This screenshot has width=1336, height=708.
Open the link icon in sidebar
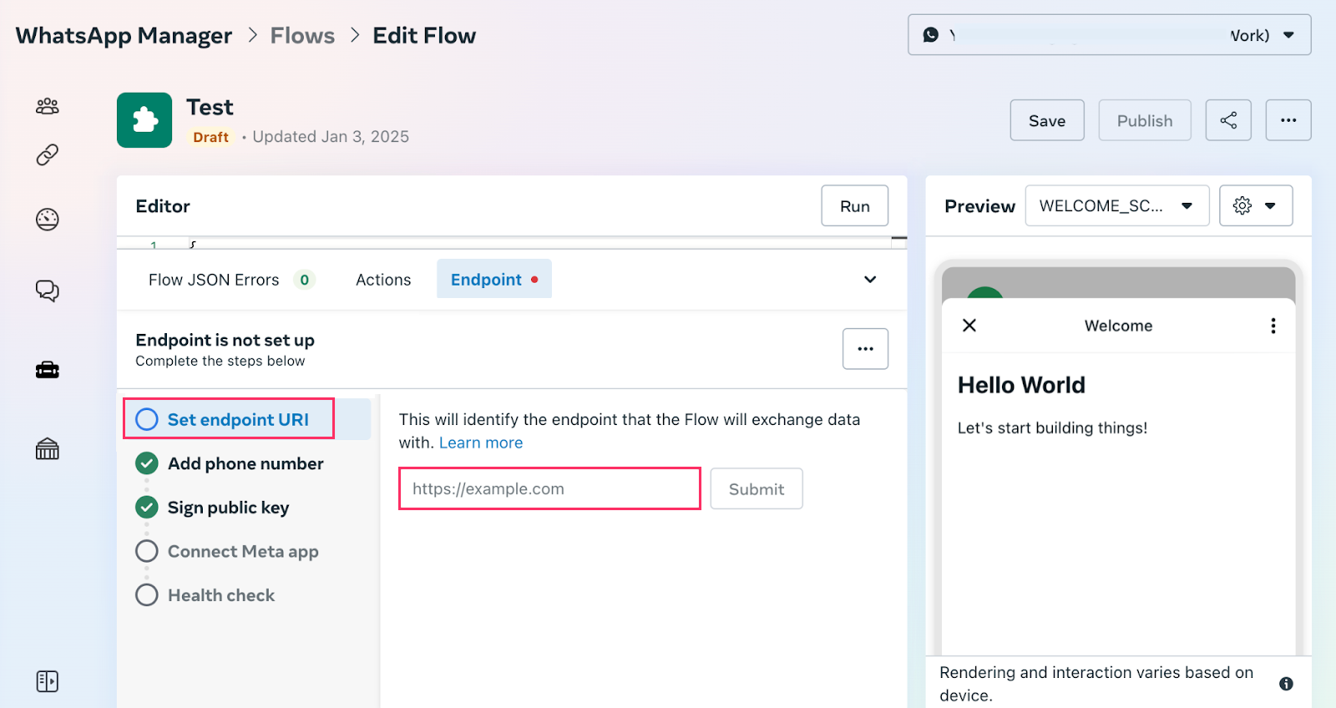tap(48, 154)
